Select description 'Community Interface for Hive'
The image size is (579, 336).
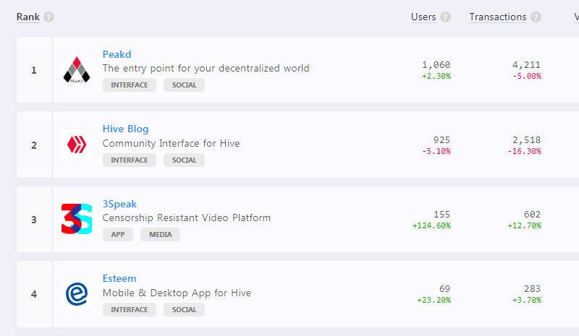tap(171, 143)
